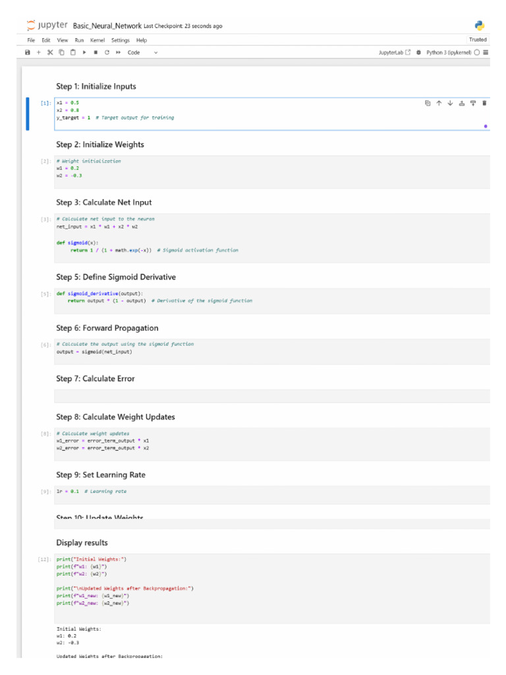506x675 pixels.
Task: Open notebook in JupyterLab link
Action: pos(395,52)
